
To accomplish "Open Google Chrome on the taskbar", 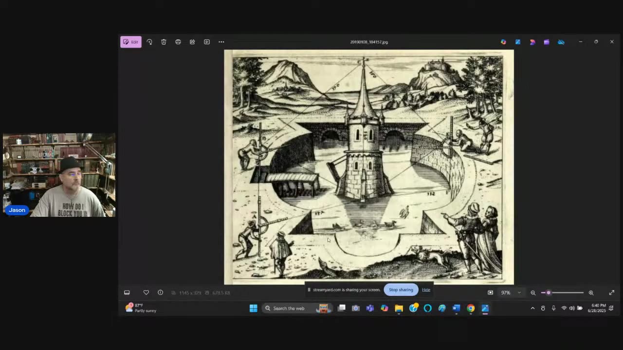I will (x=471, y=308).
